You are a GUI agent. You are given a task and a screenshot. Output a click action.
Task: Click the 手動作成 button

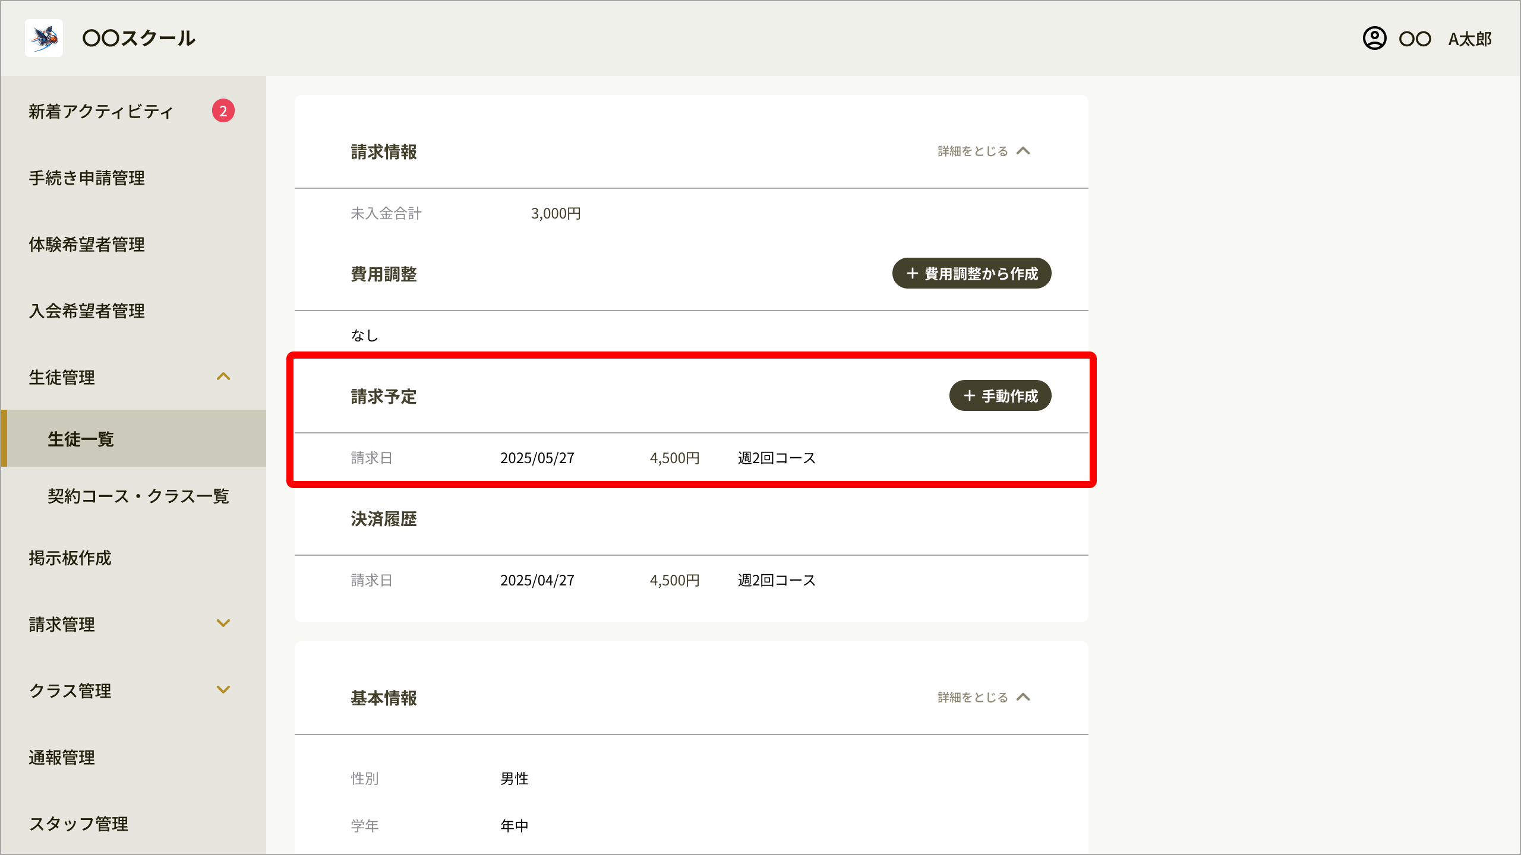point(1000,395)
